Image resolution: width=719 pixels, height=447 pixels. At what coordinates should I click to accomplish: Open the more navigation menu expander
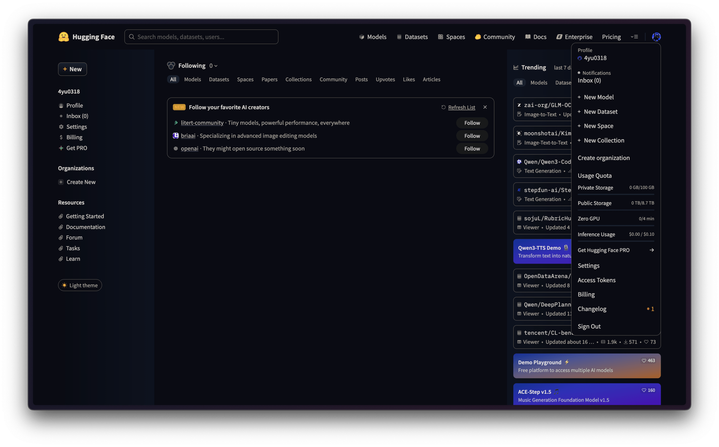(634, 37)
